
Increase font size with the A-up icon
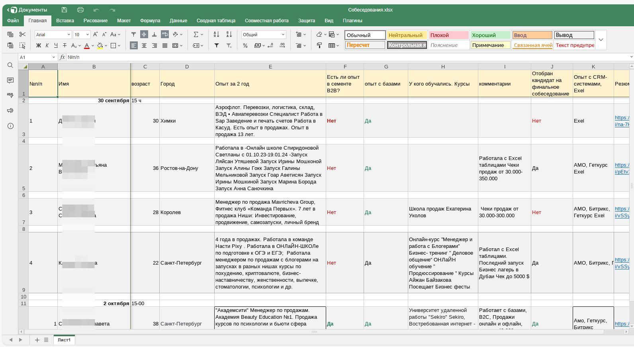(96, 35)
